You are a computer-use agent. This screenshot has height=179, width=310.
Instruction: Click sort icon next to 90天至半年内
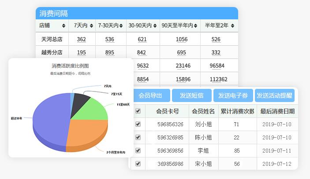(x=196, y=26)
